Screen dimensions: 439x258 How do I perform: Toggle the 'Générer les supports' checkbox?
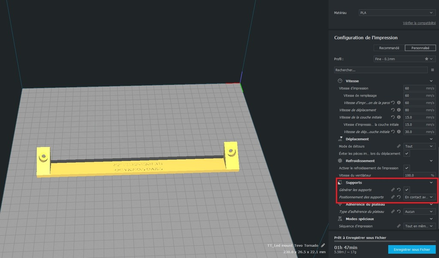[x=407, y=190]
